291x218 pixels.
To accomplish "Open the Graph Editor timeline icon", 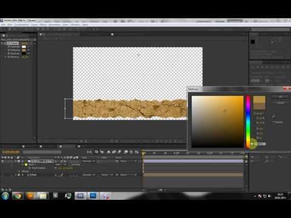I will (136, 152).
